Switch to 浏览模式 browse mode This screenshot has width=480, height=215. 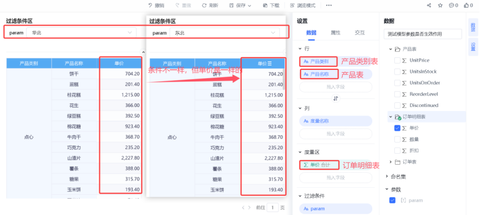click(302, 6)
